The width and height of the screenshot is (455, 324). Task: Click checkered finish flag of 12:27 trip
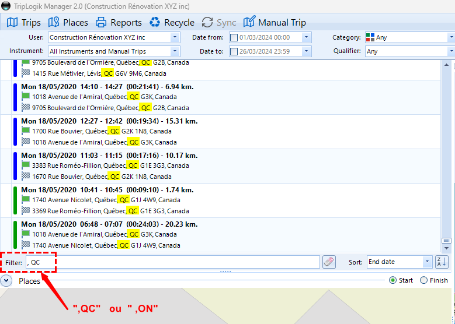(x=26, y=142)
